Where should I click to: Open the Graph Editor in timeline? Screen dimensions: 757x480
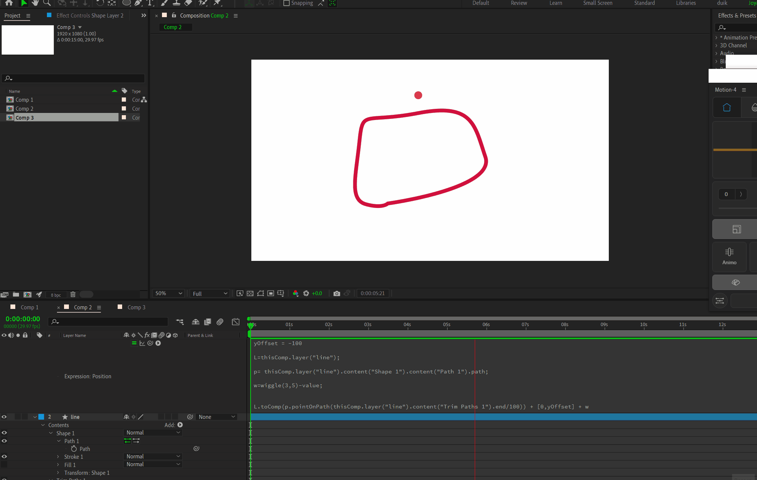[235, 322]
